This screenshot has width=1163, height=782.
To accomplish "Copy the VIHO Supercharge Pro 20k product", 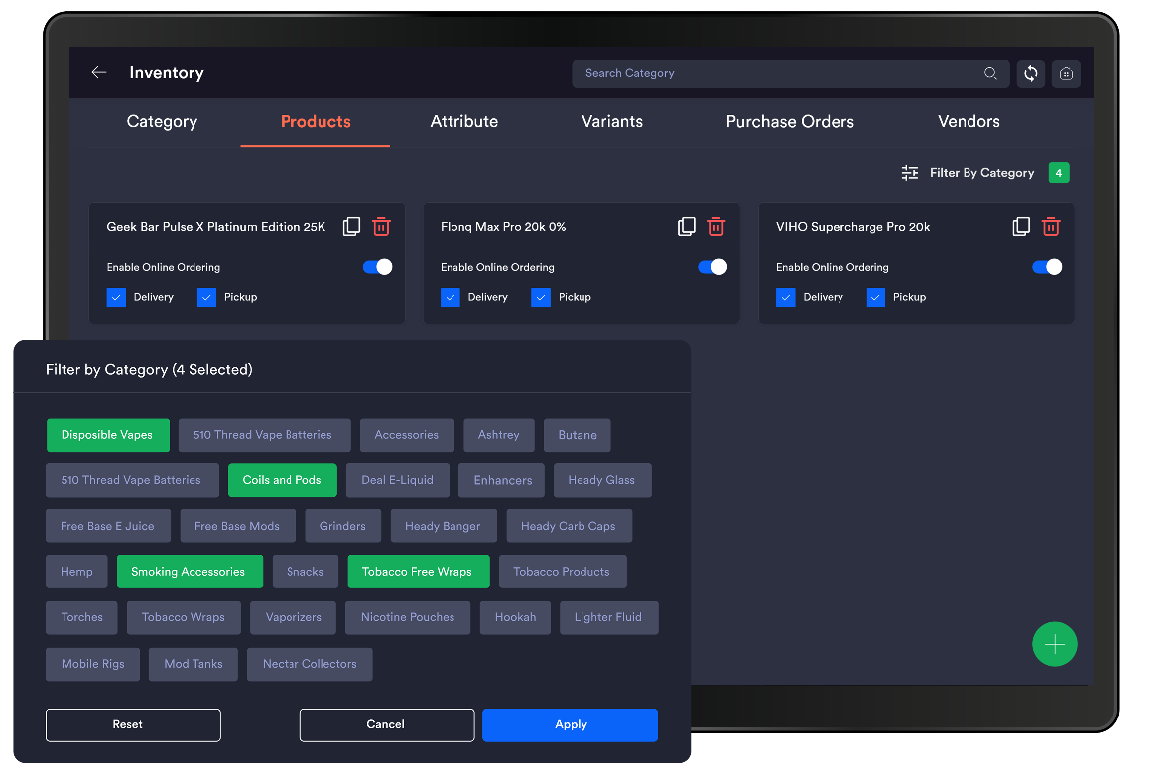I will pyautogui.click(x=1021, y=227).
